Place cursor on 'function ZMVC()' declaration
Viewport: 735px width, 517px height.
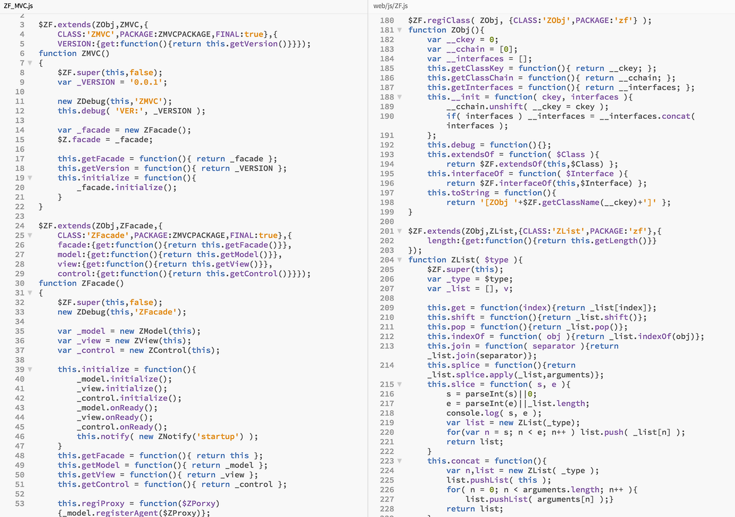point(74,53)
